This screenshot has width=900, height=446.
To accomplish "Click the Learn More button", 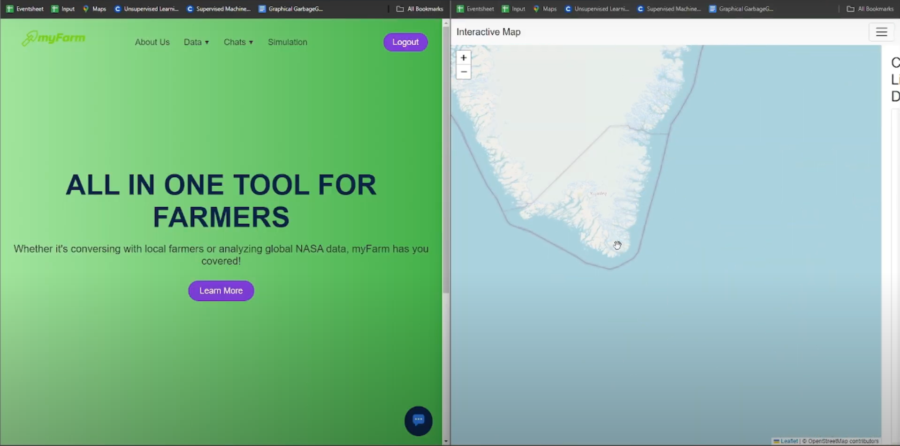I will tap(221, 290).
